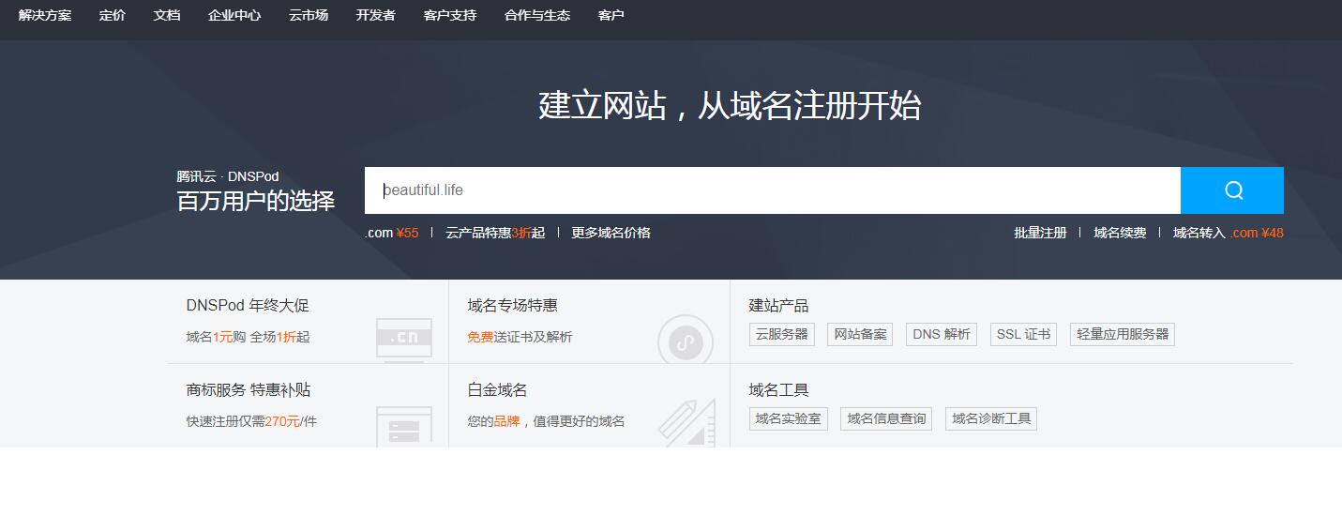The width and height of the screenshot is (1342, 516).
Task: Click the 腾讯云 · DNSPod label
Action: point(228,176)
